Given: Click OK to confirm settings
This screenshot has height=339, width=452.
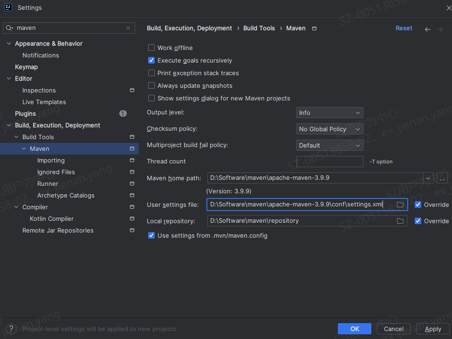Looking at the screenshot, I should click(x=355, y=329).
